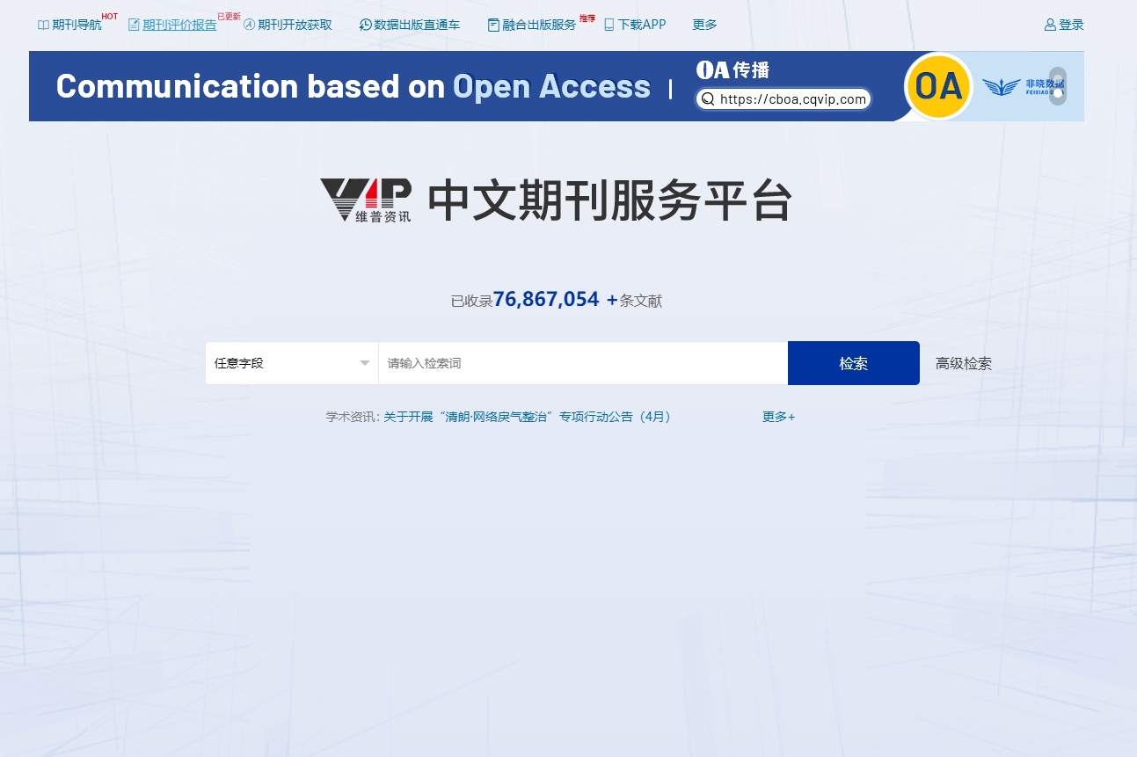Open 融合出版服务 menu item
Screen dimensions: 1137x757
pos(539,25)
